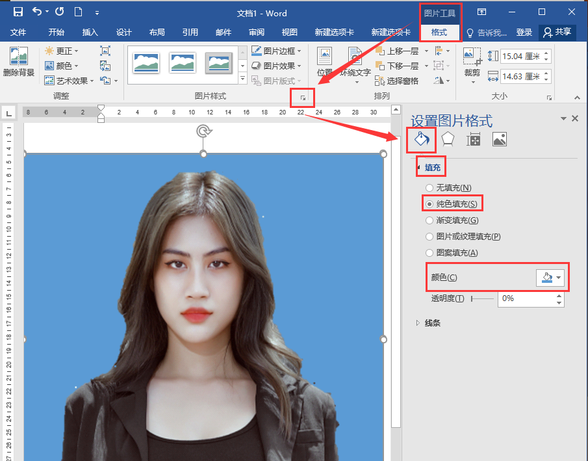Open the fill Color (颜色) picker dropdown
This screenshot has height=461, width=588.
[550, 278]
